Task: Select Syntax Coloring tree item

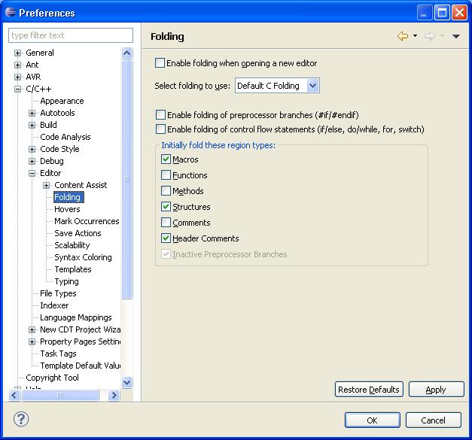Action: (83, 257)
